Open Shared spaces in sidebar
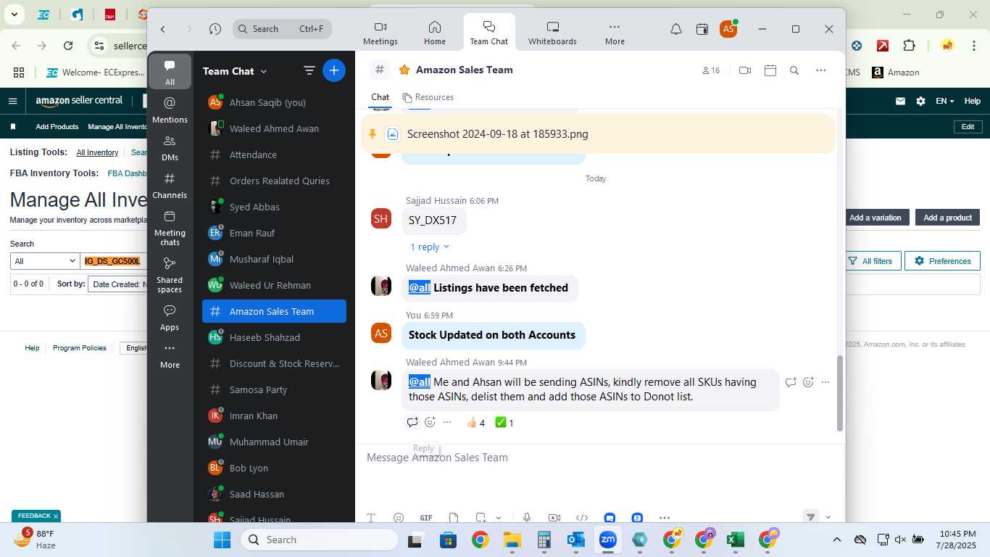 (170, 274)
